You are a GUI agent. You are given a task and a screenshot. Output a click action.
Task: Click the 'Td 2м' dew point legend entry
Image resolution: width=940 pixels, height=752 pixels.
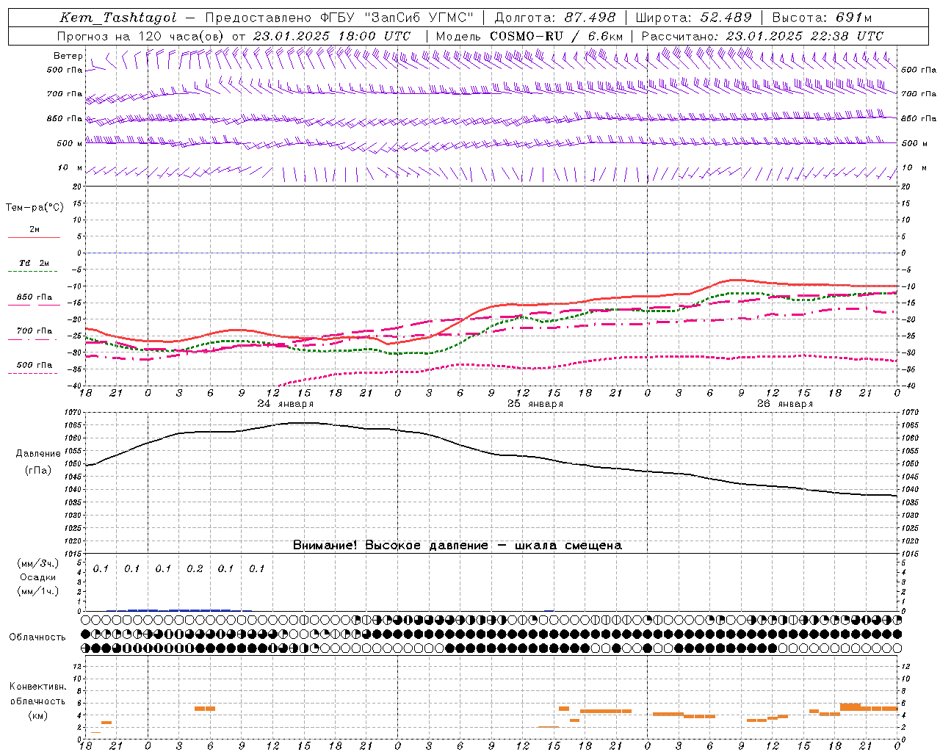pyautogui.click(x=34, y=263)
